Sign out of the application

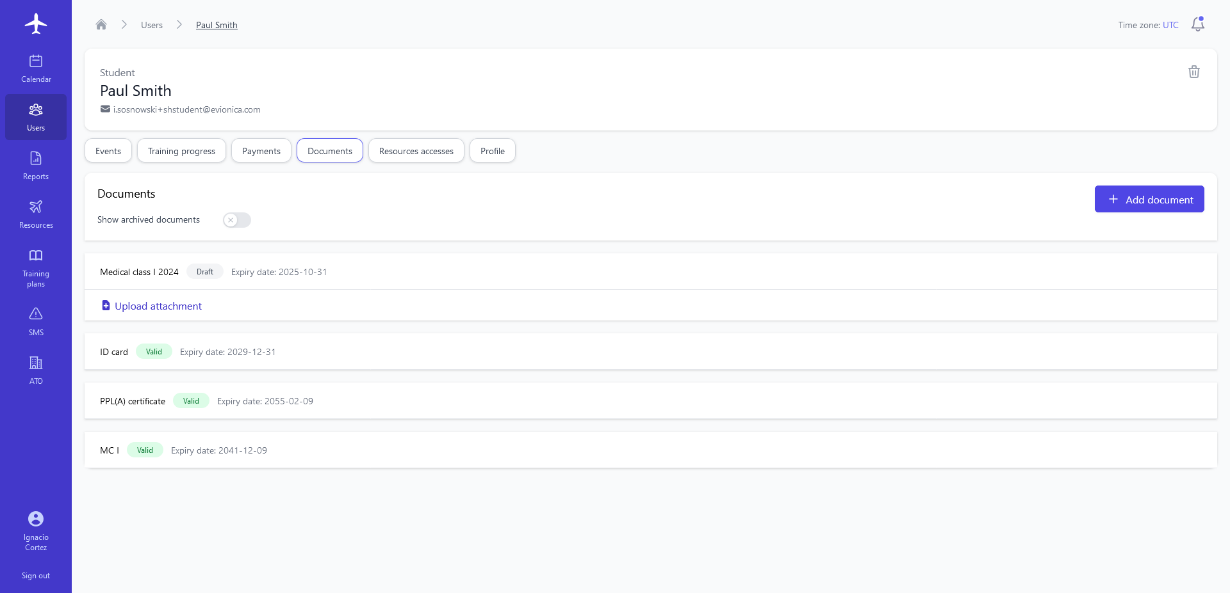(36, 576)
